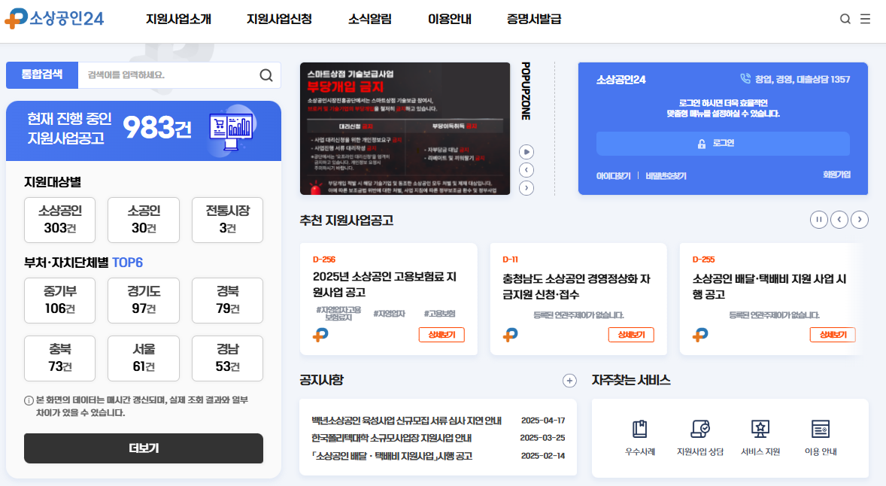This screenshot has height=486, width=886.
Task: Submit the 통합검색 magnifier button
Action: pyautogui.click(x=266, y=75)
